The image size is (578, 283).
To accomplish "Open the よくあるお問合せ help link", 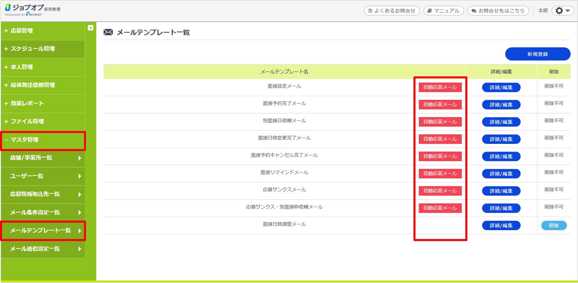I will pos(392,11).
